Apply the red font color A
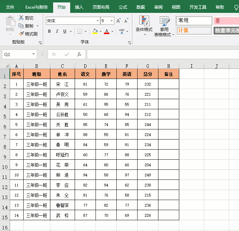The width and height of the screenshot is (239, 231). [107, 31]
